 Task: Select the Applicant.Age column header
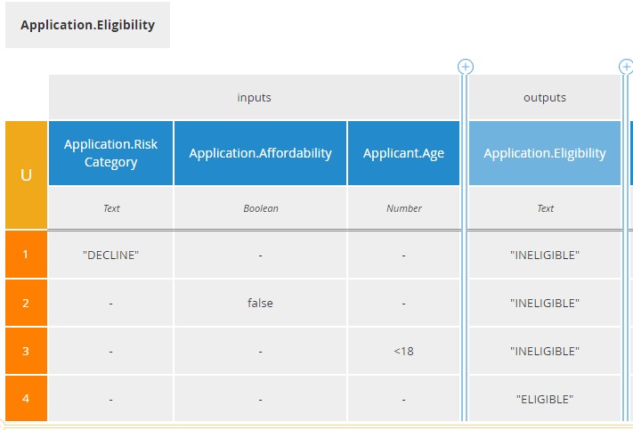pyautogui.click(x=403, y=153)
